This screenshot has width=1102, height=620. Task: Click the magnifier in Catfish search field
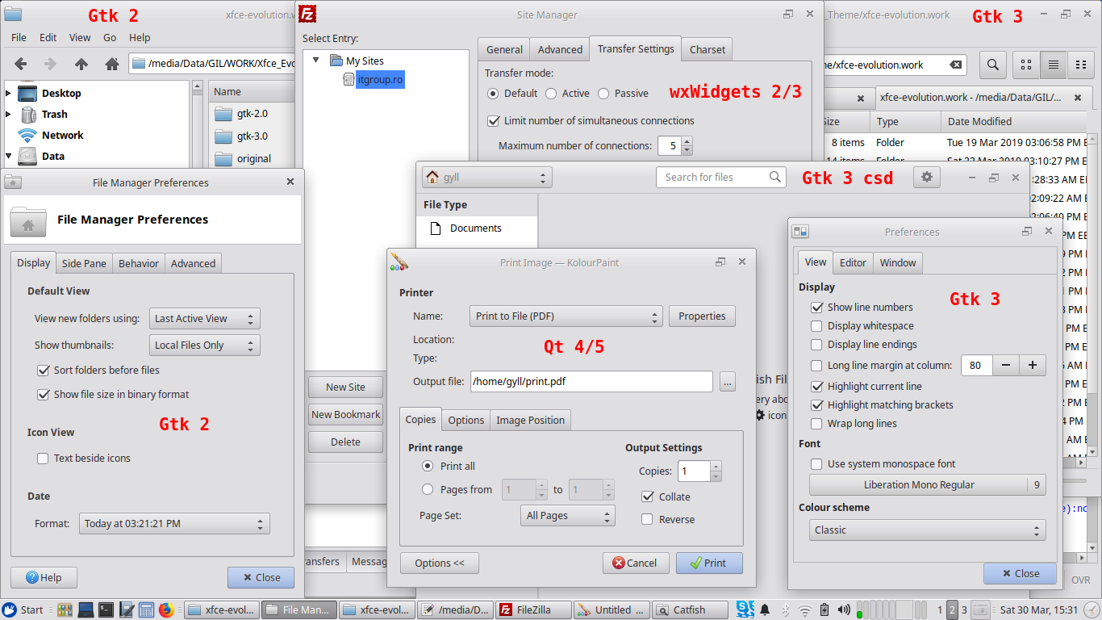775,177
